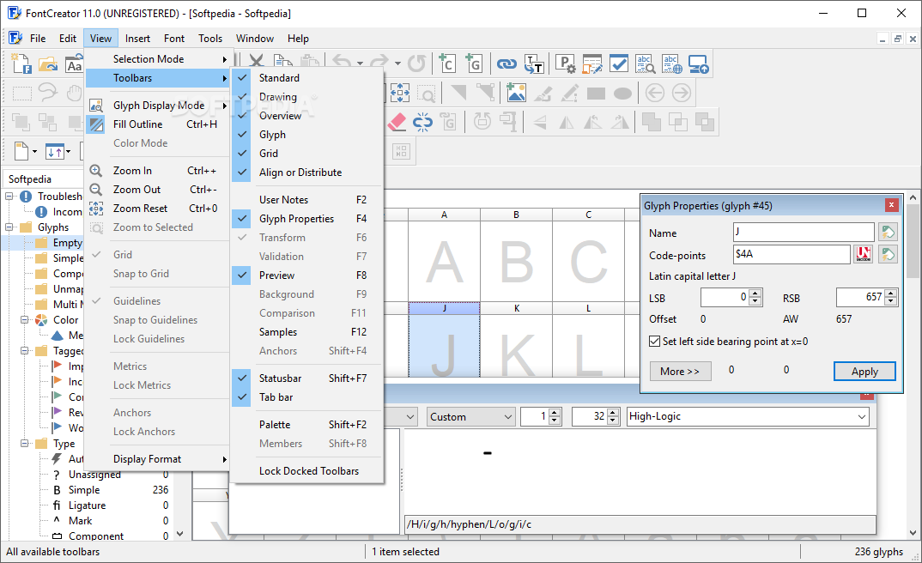Screen dimensions: 922x563
Task: Close the Glyph Properties panel
Action: 891,205
